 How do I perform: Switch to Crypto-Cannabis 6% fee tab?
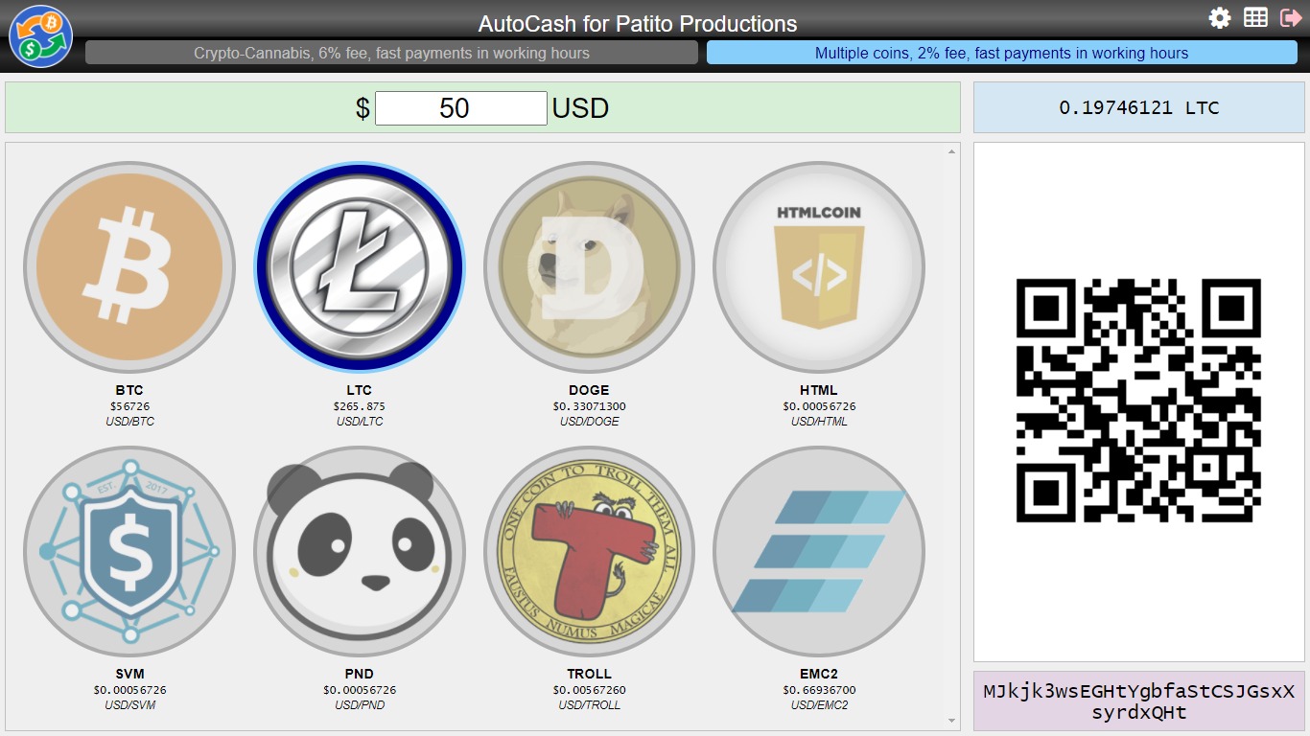391,53
